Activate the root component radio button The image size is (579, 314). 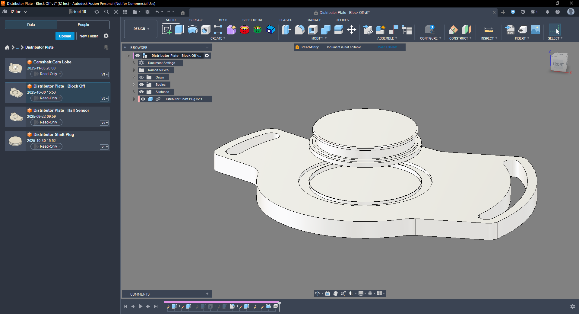point(207,56)
